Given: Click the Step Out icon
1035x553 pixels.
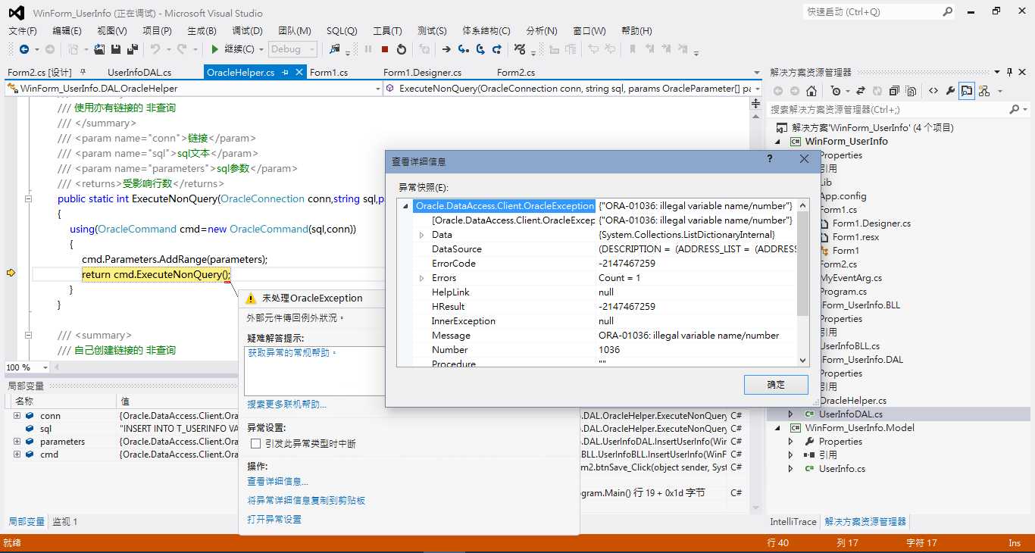Looking at the screenshot, I should pyautogui.click(x=497, y=49).
